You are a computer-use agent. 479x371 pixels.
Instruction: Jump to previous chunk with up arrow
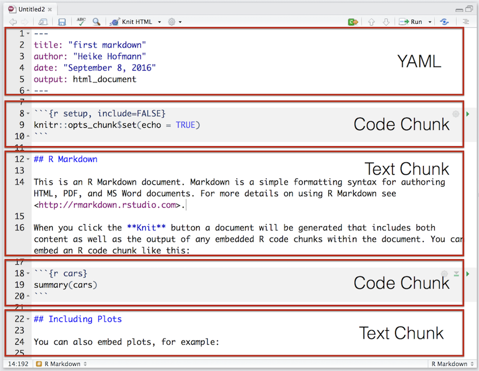[x=371, y=22]
